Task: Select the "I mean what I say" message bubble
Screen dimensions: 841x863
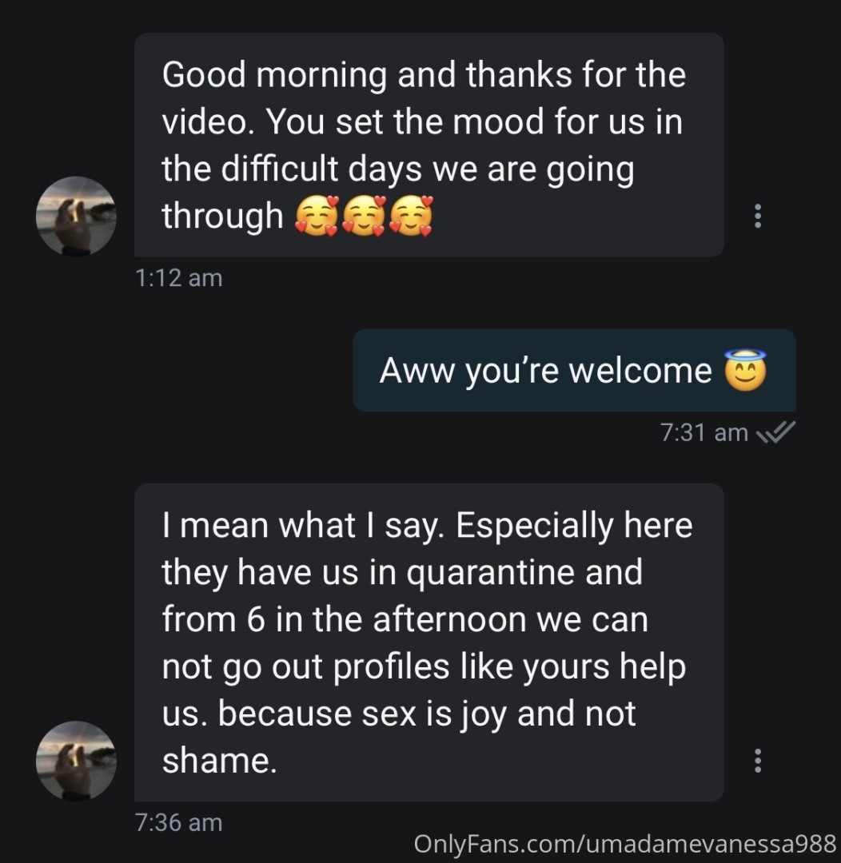Action: 428,642
